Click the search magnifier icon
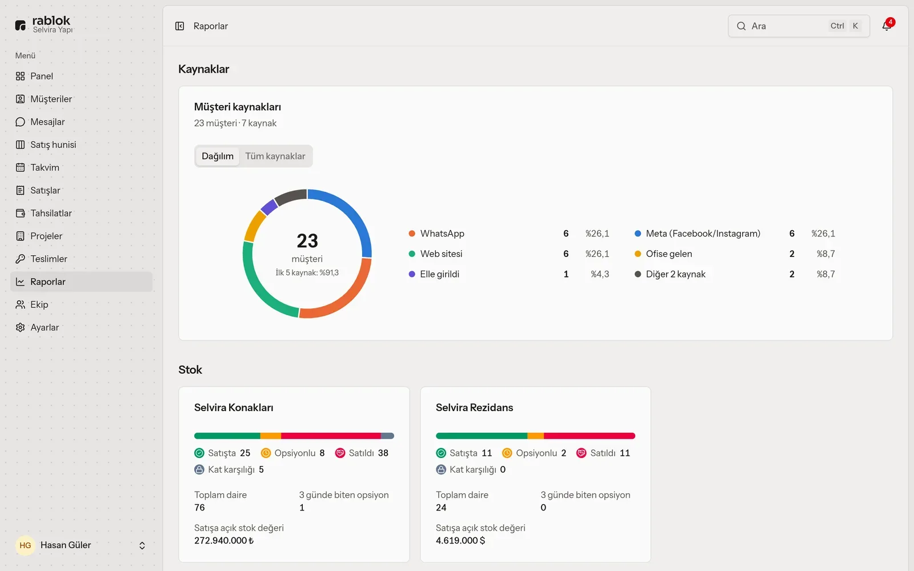 click(x=741, y=26)
